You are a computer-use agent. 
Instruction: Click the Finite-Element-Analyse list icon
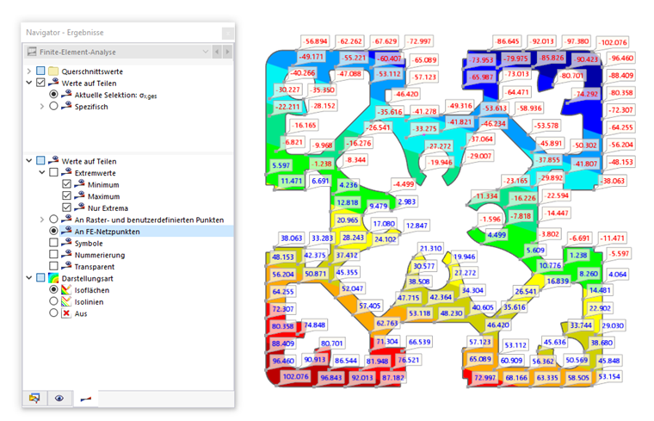click(32, 52)
